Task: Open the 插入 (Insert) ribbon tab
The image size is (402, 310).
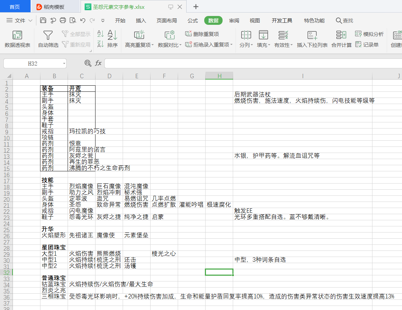Action: (x=141, y=20)
